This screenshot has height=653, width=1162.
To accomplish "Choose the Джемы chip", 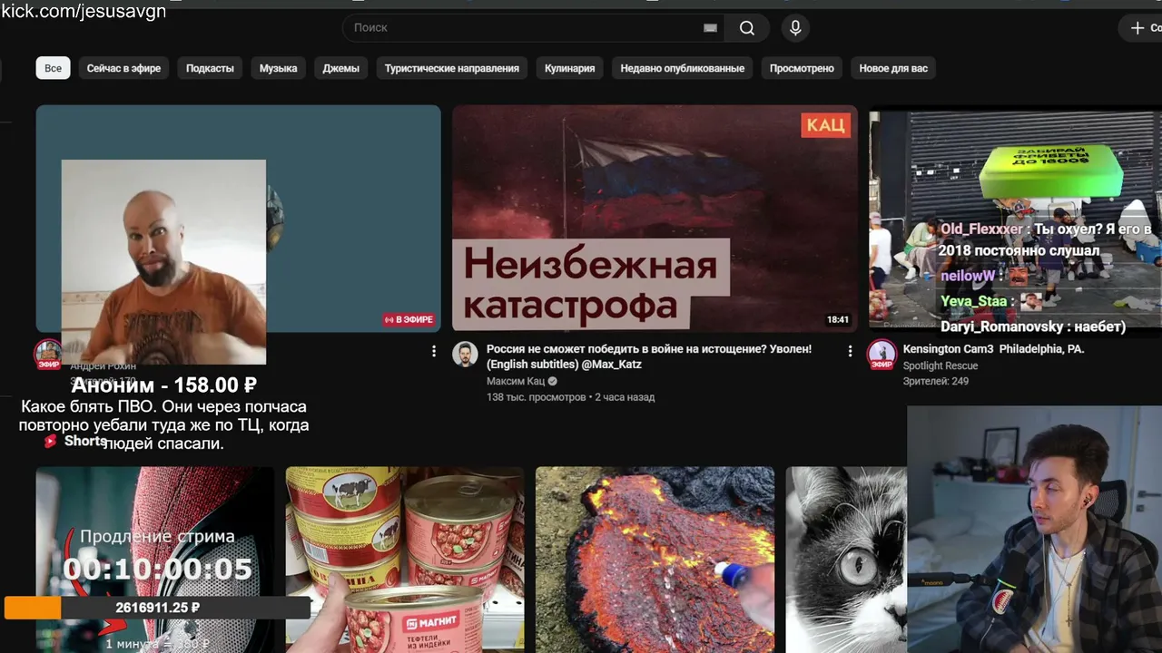I will point(340,68).
